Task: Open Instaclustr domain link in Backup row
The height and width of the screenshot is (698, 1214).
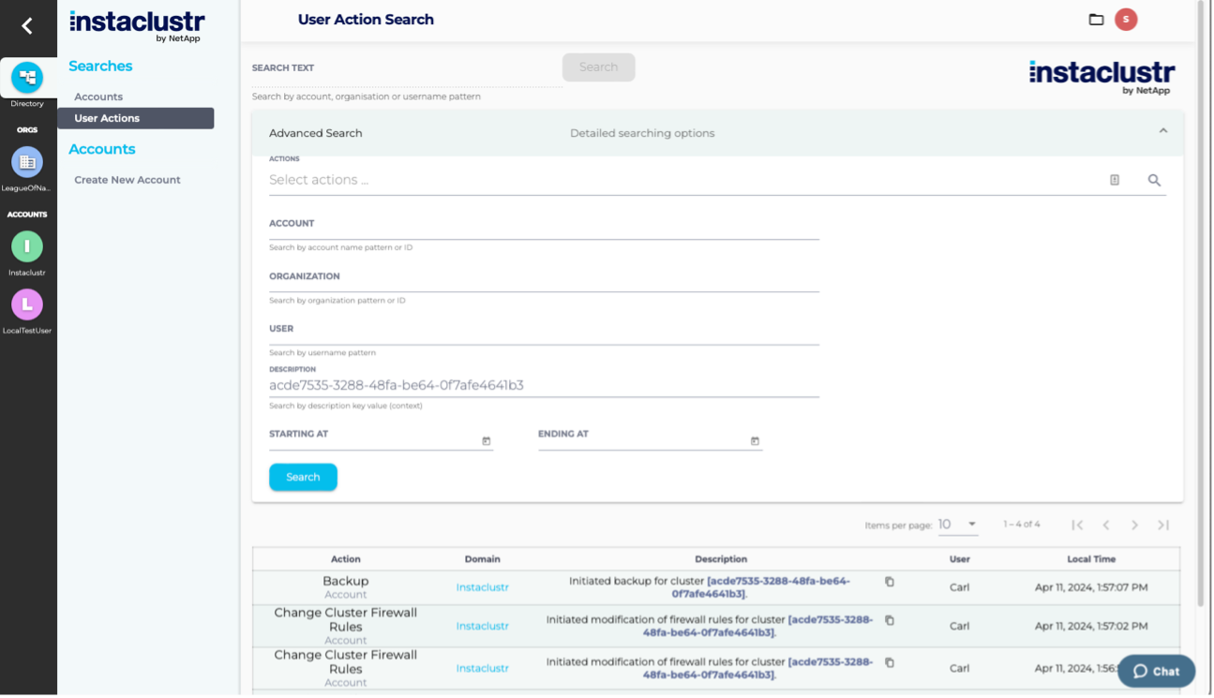Action: (483, 587)
